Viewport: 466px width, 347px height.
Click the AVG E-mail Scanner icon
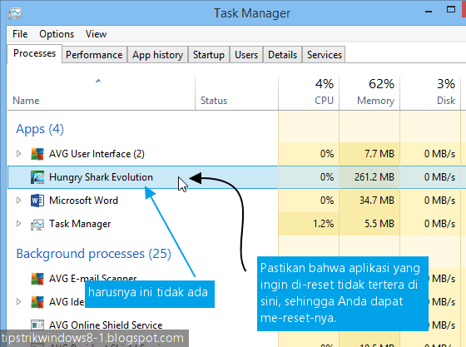[x=37, y=279]
